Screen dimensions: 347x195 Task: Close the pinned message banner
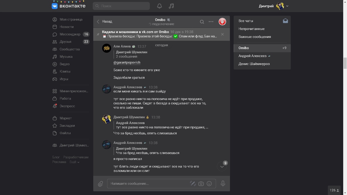click(222, 34)
